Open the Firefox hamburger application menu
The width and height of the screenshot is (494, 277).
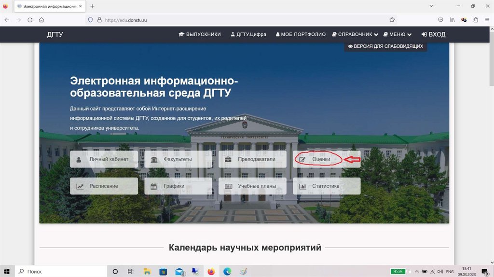(487, 20)
